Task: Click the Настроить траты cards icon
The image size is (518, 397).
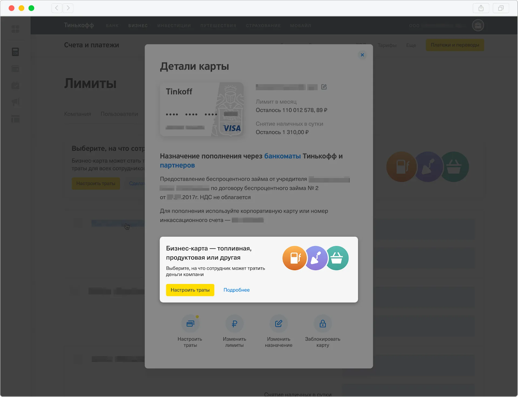Action: (x=190, y=323)
